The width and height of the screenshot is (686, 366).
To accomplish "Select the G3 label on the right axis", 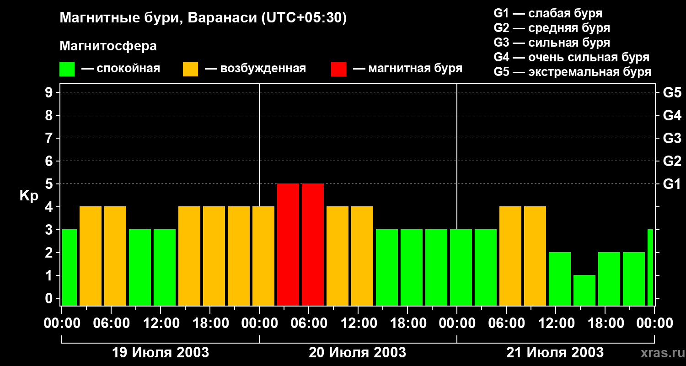I will coord(672,138).
